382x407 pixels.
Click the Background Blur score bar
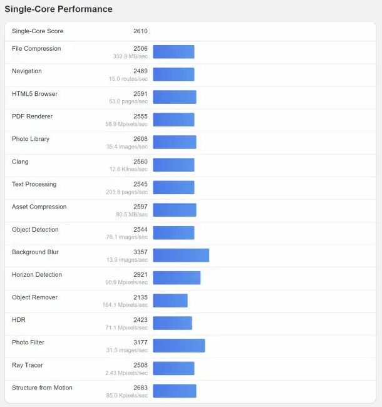click(x=181, y=255)
